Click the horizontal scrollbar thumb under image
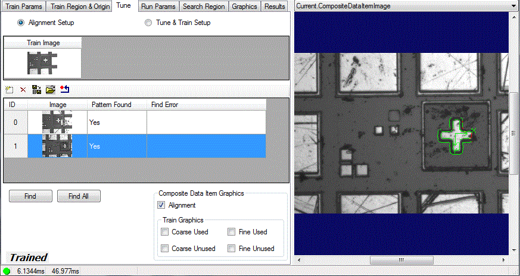The image size is (520, 276). tap(401, 260)
